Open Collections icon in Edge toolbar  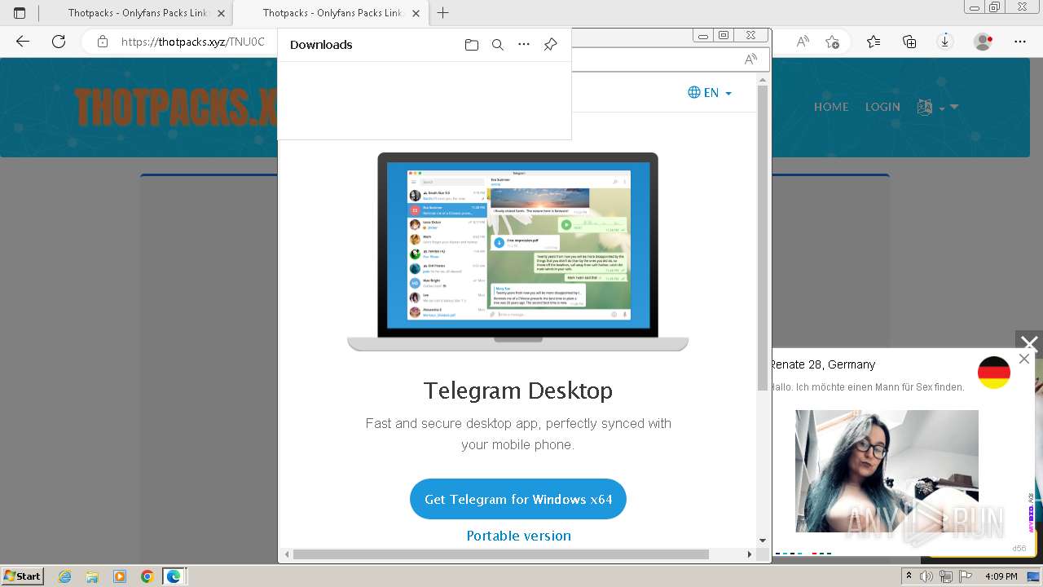coord(909,42)
